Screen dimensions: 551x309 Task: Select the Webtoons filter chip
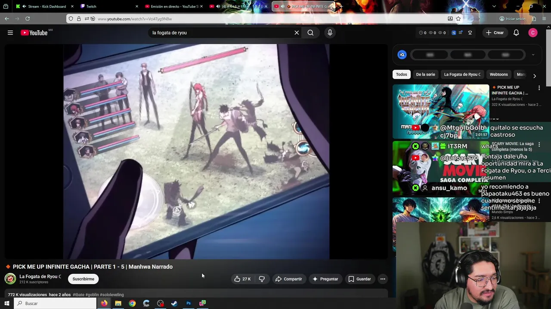click(498, 74)
